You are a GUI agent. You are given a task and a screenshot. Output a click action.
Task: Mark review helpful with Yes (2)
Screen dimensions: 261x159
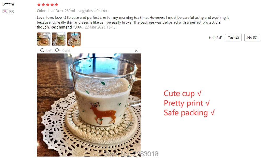tap(233, 38)
